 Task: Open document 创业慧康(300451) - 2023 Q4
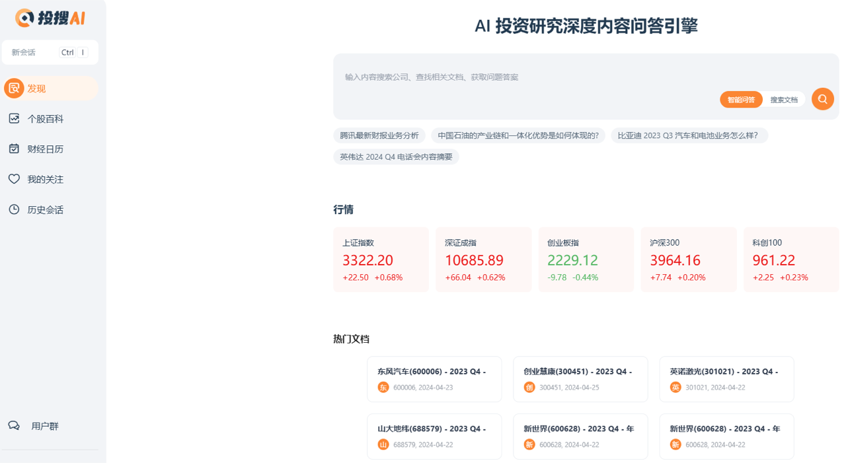tap(580, 379)
